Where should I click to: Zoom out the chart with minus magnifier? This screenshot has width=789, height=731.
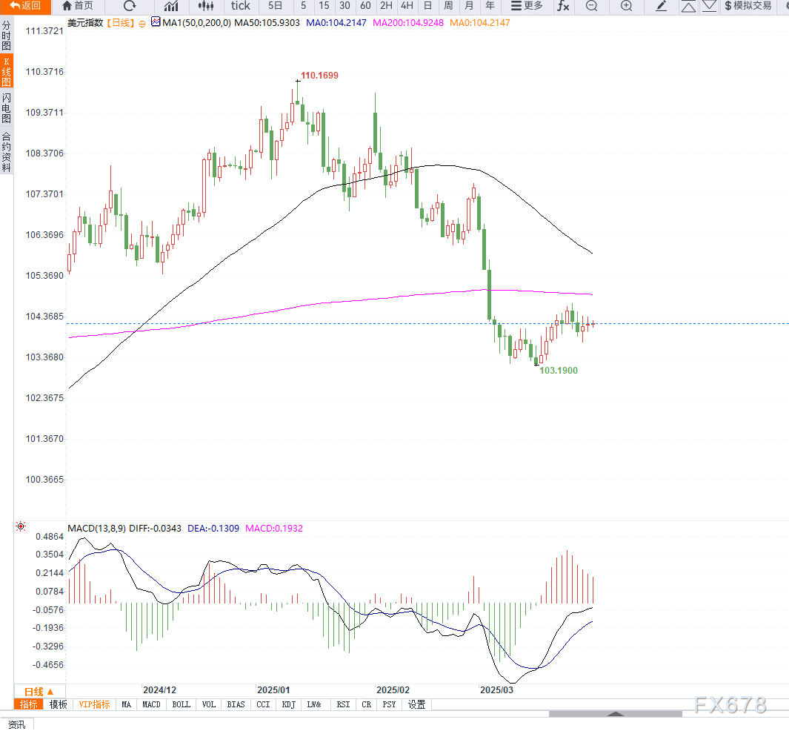click(x=591, y=6)
